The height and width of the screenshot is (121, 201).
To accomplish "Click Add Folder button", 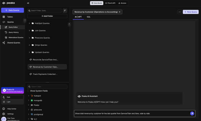I will point(47,16).
